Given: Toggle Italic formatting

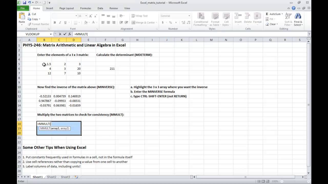Looking at the screenshot, I should point(60,22).
